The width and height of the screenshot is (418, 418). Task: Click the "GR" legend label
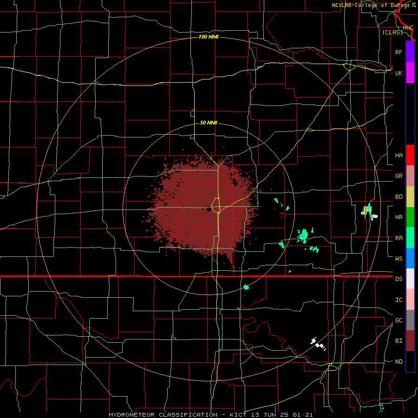coord(398,176)
